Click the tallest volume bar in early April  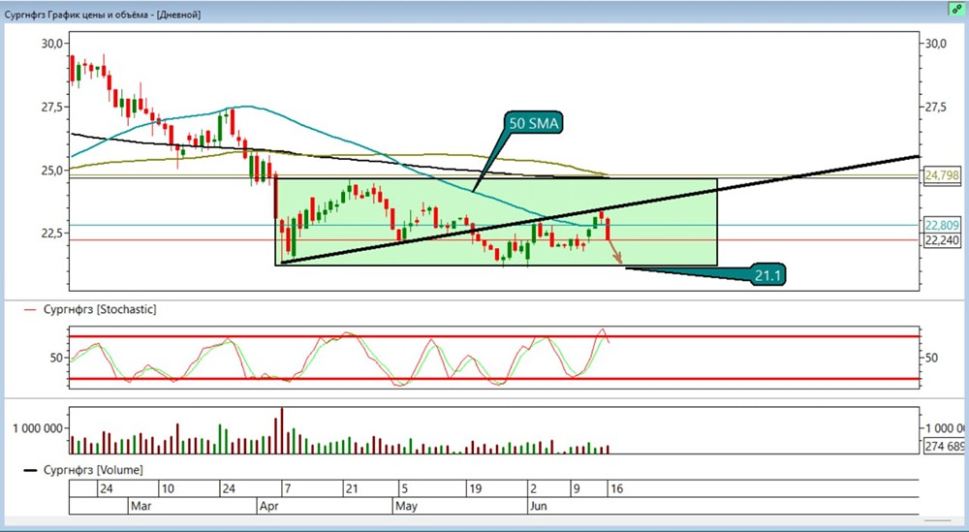point(282,430)
